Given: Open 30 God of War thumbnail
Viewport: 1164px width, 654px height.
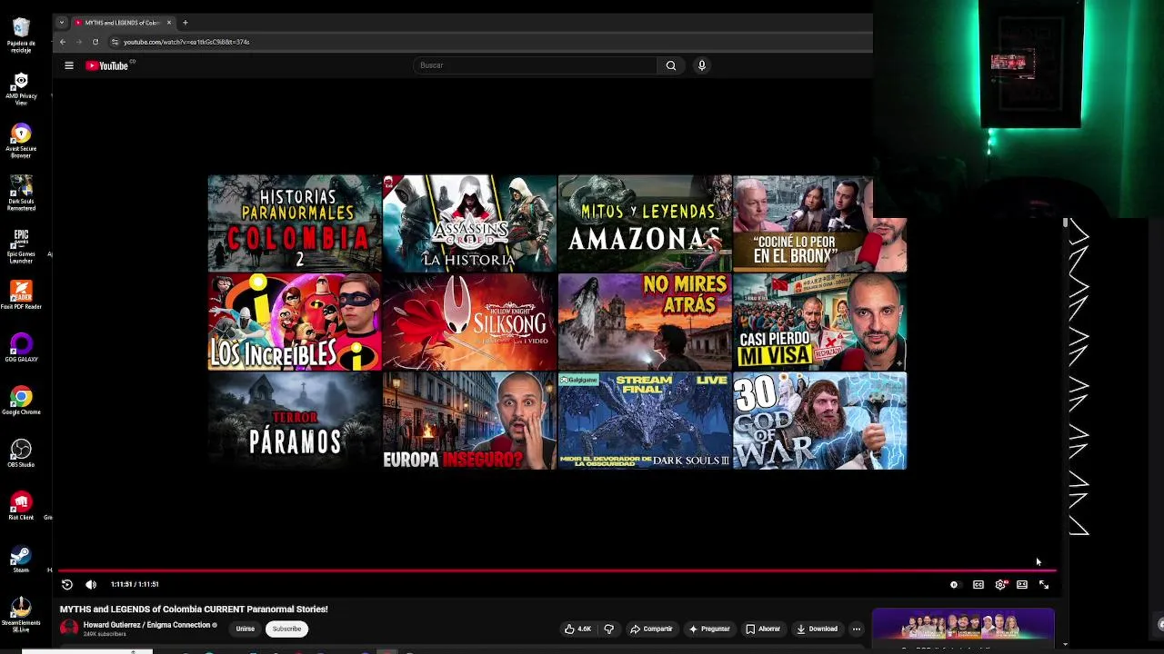Looking at the screenshot, I should [x=819, y=421].
